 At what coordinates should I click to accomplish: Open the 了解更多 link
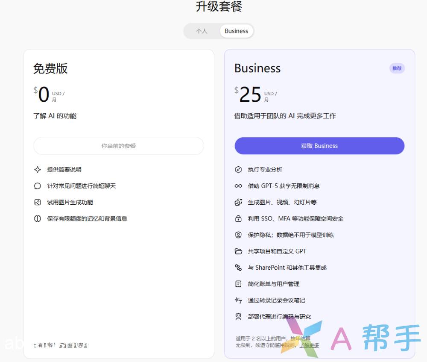tap(309, 345)
